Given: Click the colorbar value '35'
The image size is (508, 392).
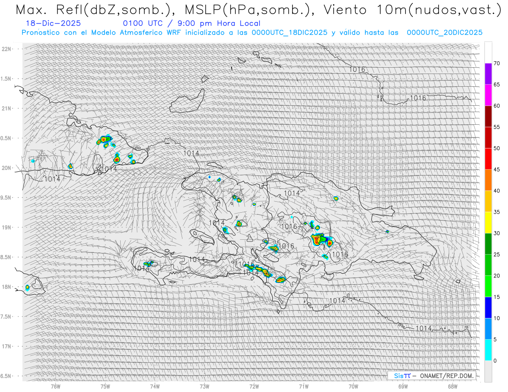Looking at the screenshot, I should click(497, 212).
